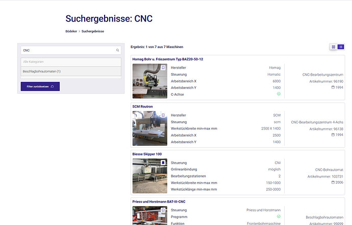Click the '2500 X 1400' value
The height and width of the screenshot is (225, 352).
click(271, 128)
